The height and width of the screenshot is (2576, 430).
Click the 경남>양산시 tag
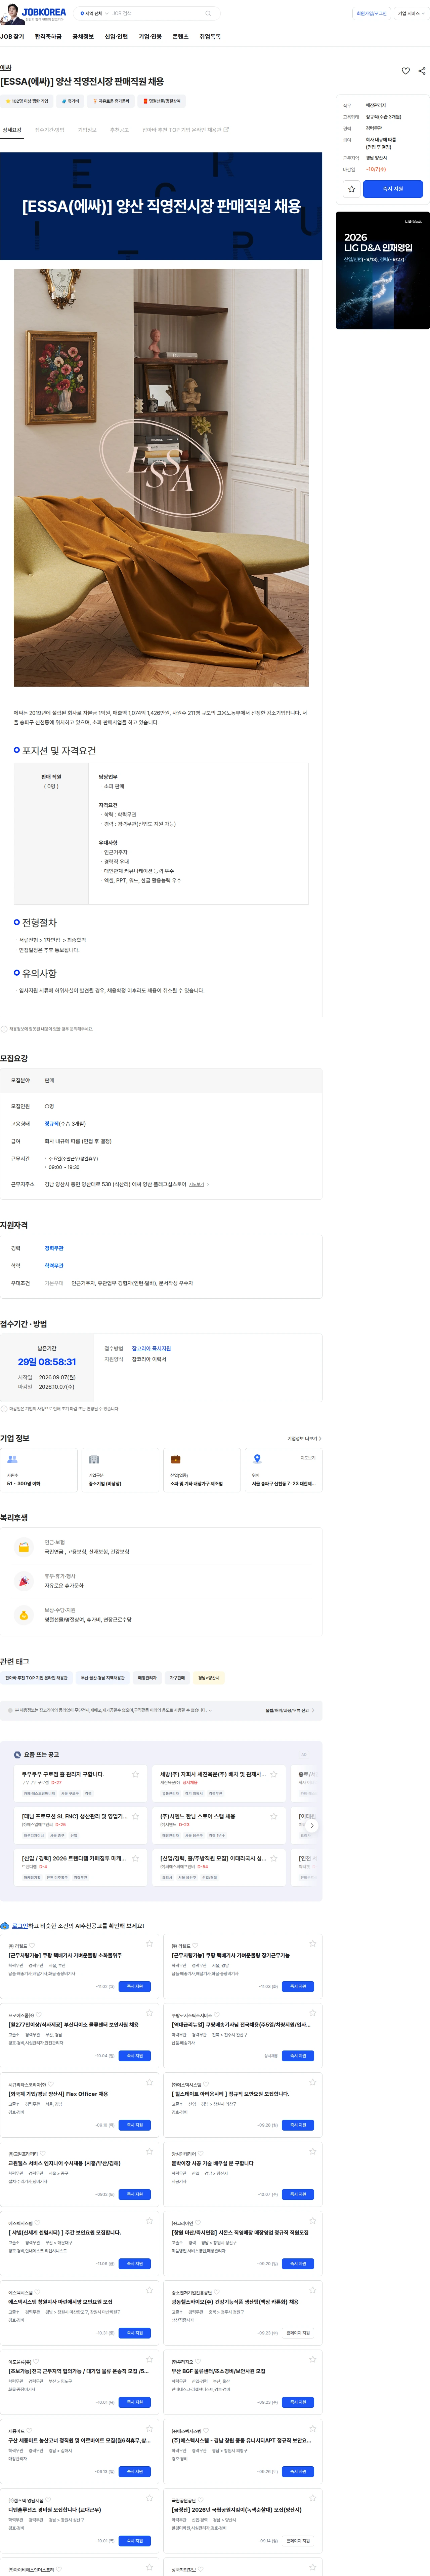pyautogui.click(x=209, y=1678)
